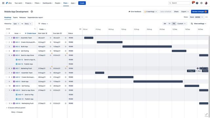Check the box for IAD-12 story row

[7, 60]
